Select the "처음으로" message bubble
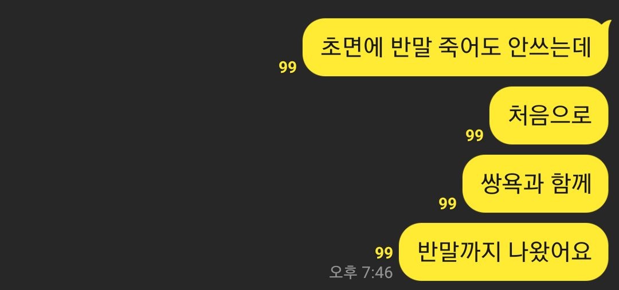Image resolution: width=619 pixels, height=290 pixels. (549, 116)
